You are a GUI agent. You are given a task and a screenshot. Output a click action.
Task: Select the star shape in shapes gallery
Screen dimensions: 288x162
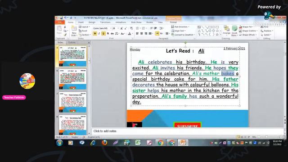click(217, 34)
